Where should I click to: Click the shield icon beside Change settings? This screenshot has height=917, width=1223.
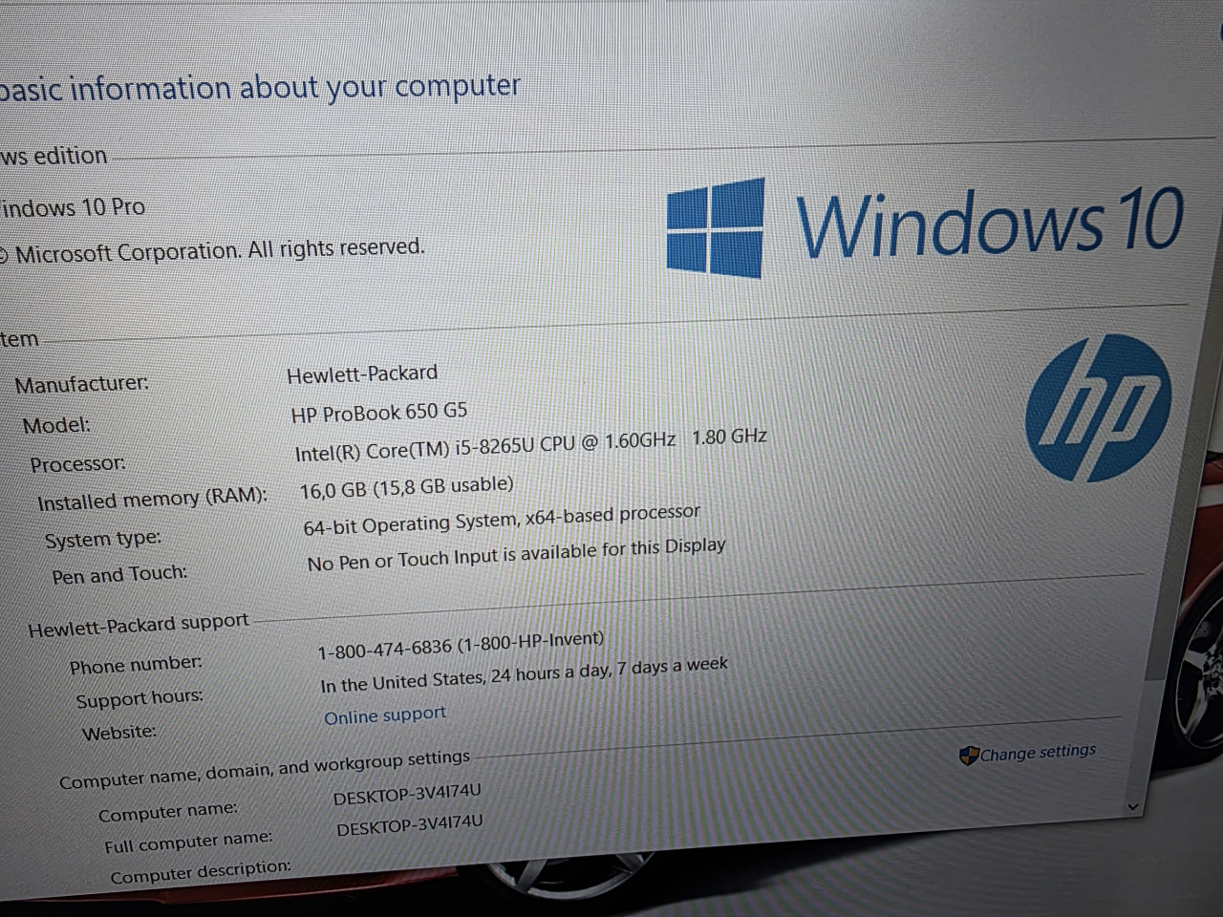(968, 757)
